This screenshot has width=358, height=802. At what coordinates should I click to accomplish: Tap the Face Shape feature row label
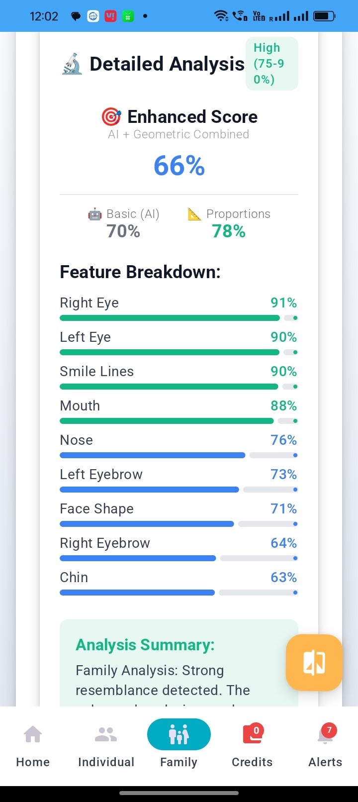point(96,509)
